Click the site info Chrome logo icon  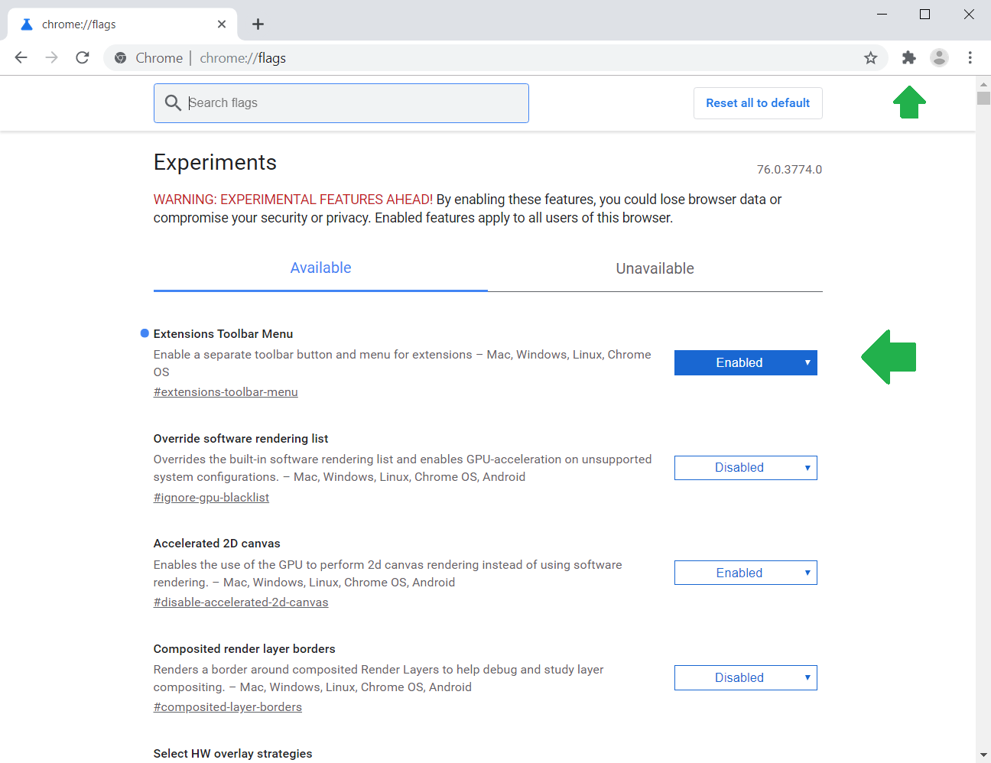120,57
